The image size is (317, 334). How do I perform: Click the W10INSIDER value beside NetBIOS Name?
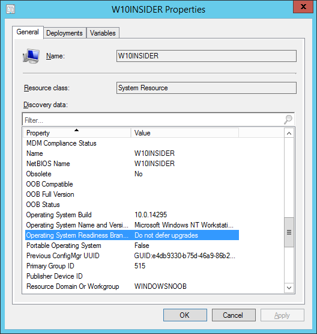pyautogui.click(x=154, y=164)
